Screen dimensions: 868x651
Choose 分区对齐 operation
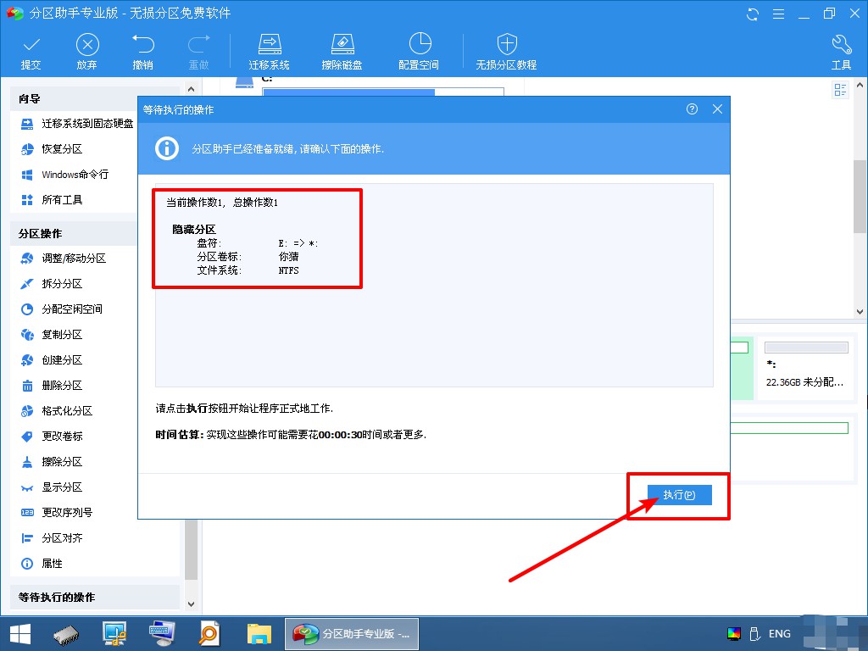point(52,538)
